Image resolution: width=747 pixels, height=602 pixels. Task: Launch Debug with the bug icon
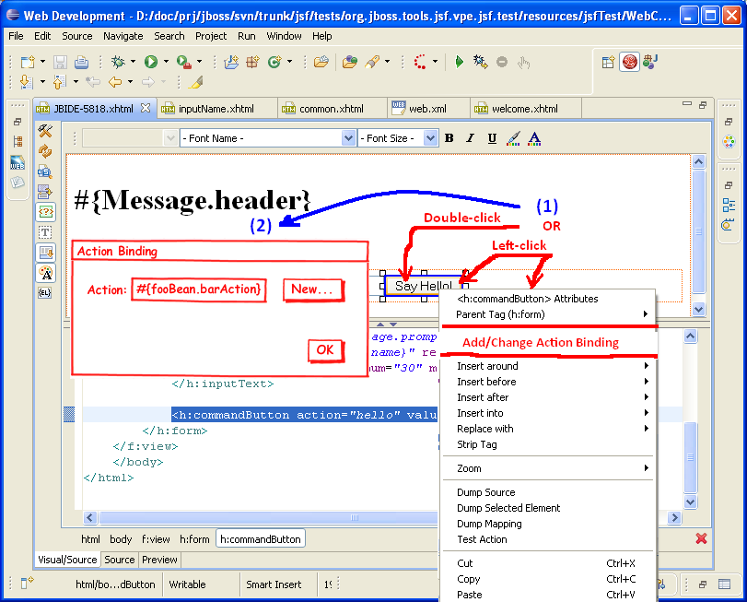coord(118,62)
